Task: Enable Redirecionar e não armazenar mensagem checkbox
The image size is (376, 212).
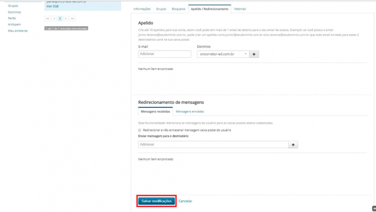Action: (140, 130)
